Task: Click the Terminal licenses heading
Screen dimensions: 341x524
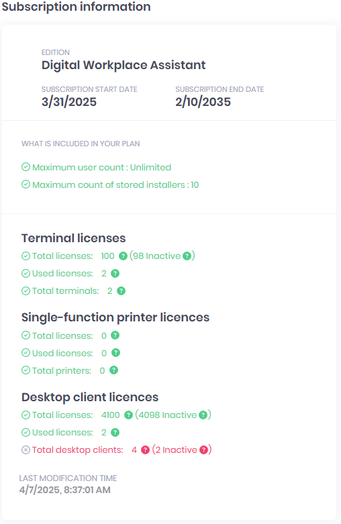Action: click(74, 238)
